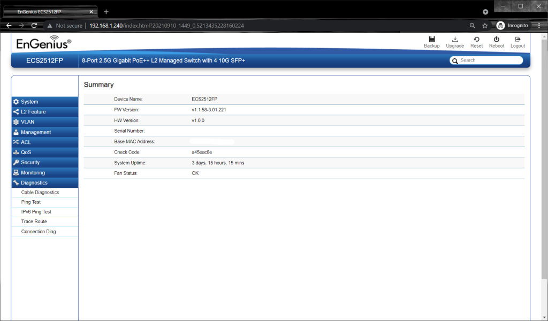
Task: Click the EnGenius logo
Action: [x=44, y=43]
